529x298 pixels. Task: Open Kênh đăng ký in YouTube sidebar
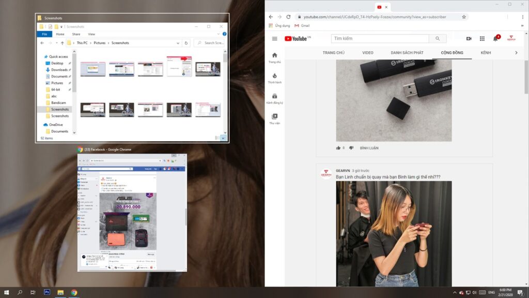[275, 98]
